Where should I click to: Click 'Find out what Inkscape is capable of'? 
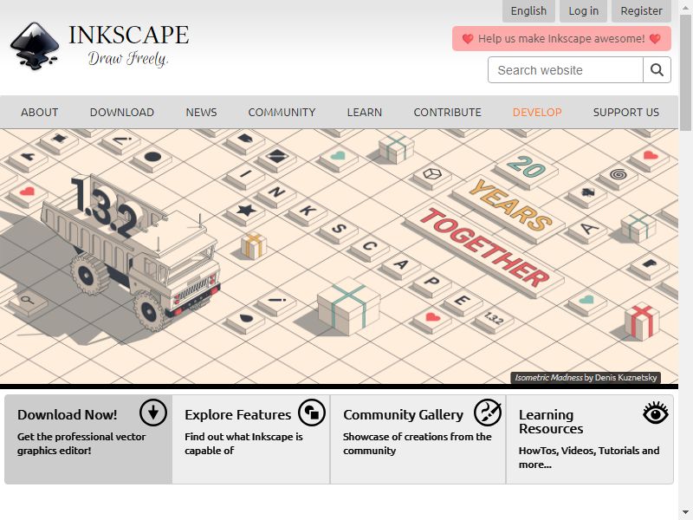coord(243,444)
